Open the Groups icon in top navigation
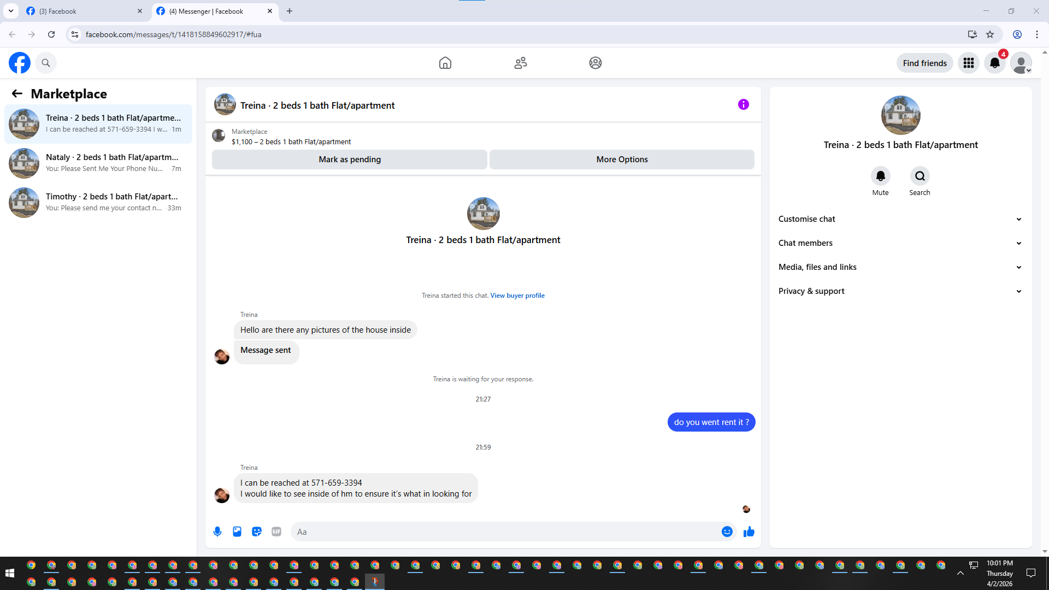 pos(596,63)
